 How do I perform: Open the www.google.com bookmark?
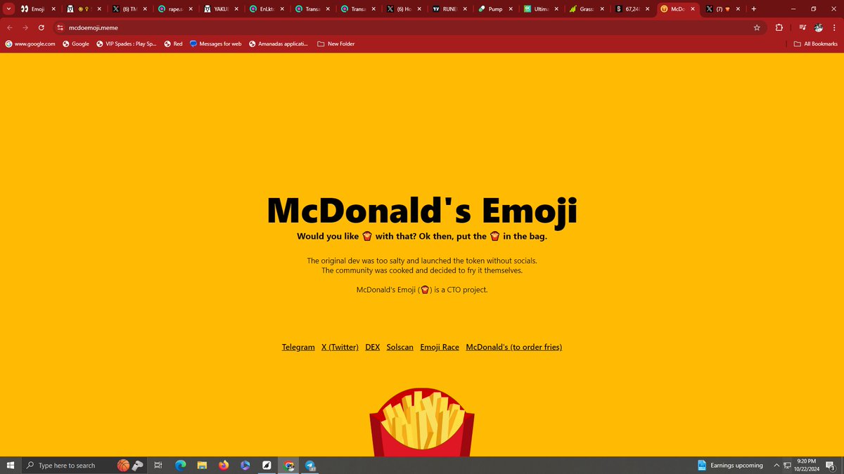coord(30,44)
